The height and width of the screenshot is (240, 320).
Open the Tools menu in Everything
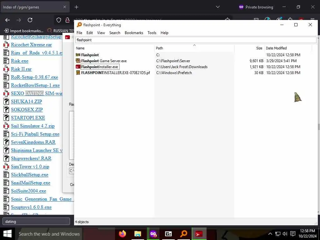coord(152,32)
